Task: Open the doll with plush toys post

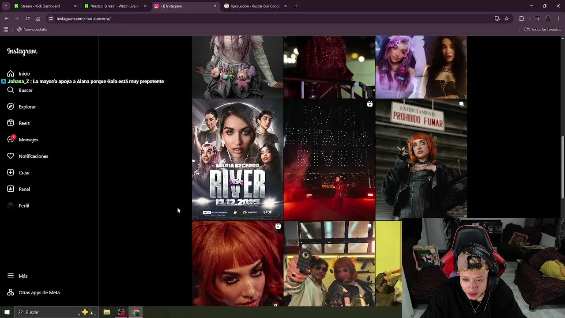Action: click(237, 67)
